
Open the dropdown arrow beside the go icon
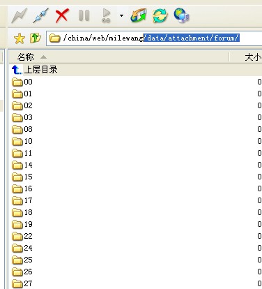click(x=121, y=15)
